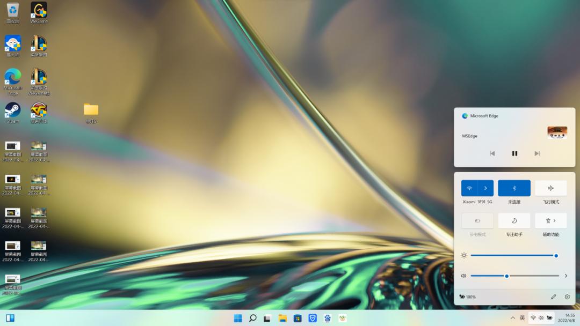Click the Windows Start button in taskbar

[237, 318]
